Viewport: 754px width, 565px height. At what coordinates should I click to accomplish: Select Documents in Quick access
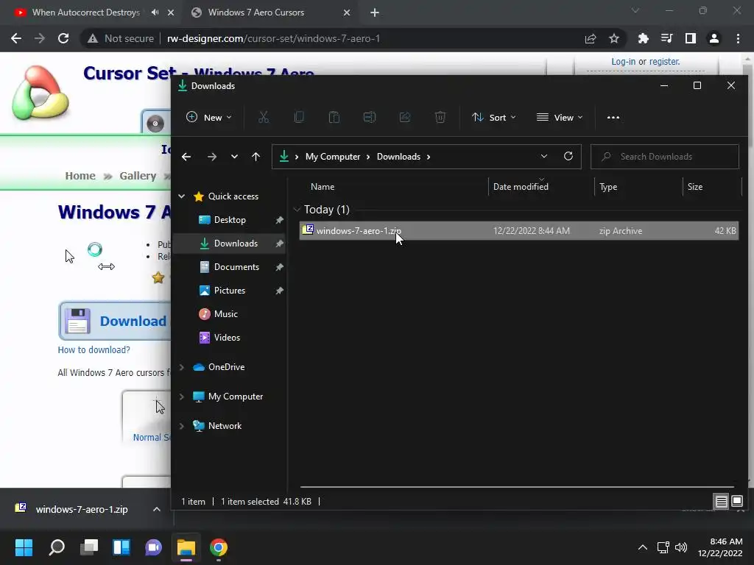(236, 266)
